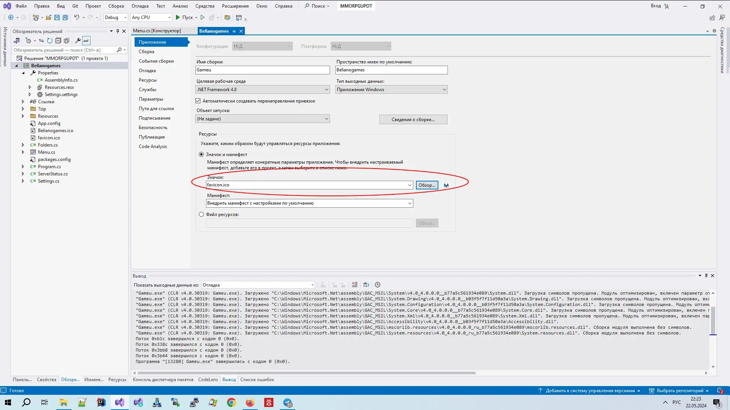Click Collapse All icon in Solution Explorer

[x=58, y=41]
